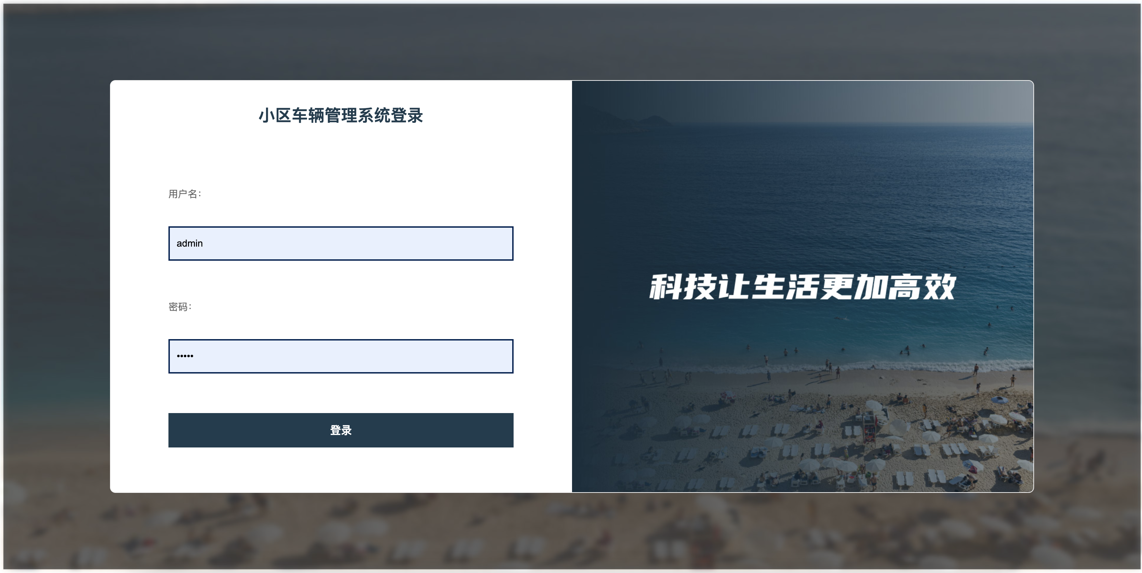
Task: Select the 小区车辆管理系统登录 page heading
Action: click(340, 115)
